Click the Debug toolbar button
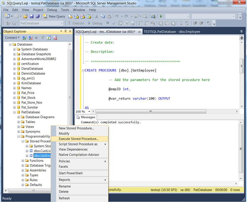The height and width of the screenshot is (202, 247). click(95, 23)
